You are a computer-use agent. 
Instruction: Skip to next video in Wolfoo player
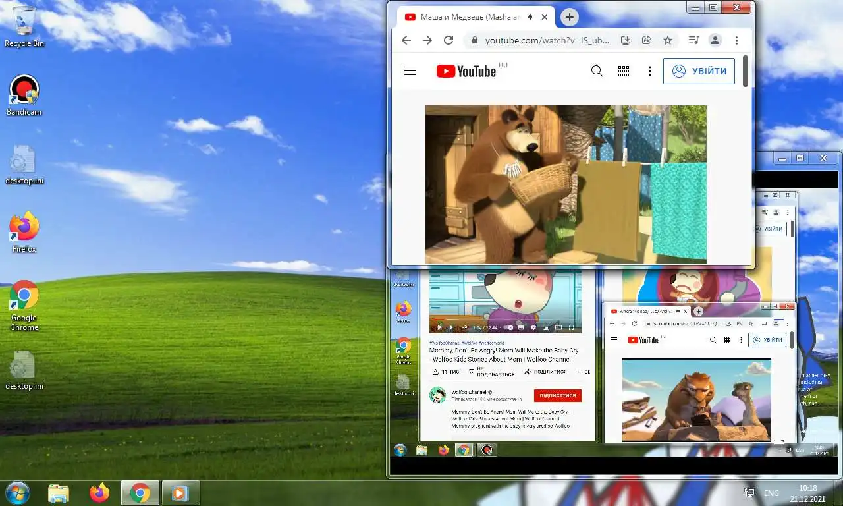(452, 327)
